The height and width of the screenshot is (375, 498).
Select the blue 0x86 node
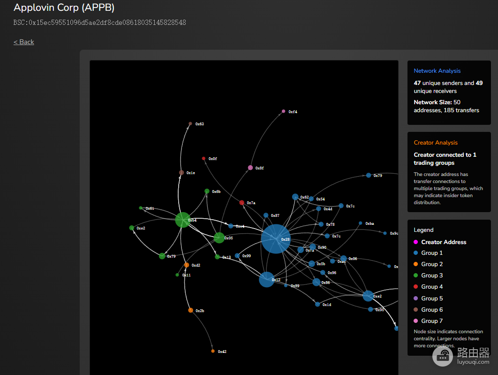tap(317, 282)
